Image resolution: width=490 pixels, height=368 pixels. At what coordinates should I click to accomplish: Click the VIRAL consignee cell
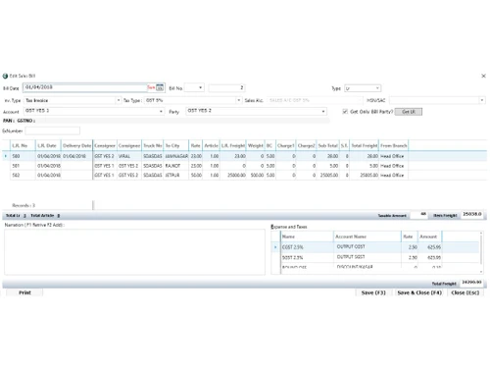point(129,156)
